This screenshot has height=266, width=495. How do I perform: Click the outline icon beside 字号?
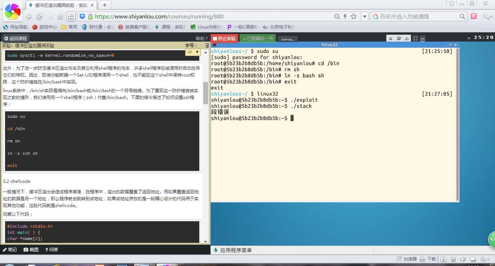click(x=207, y=46)
